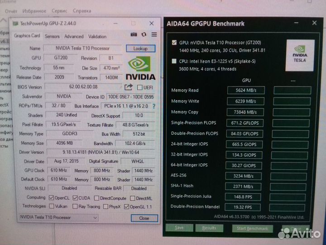Click the Single-Precision FLOPS 671.2 GFLOPS result

[x=244, y=123]
